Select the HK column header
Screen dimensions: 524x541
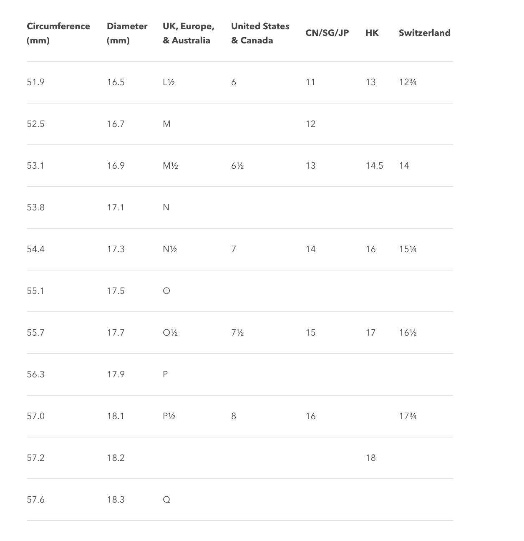(372, 33)
